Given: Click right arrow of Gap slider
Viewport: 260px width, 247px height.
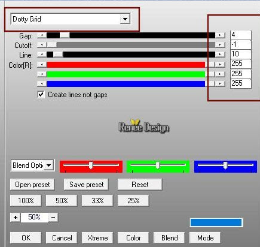Looking at the screenshot, I should (x=220, y=35).
